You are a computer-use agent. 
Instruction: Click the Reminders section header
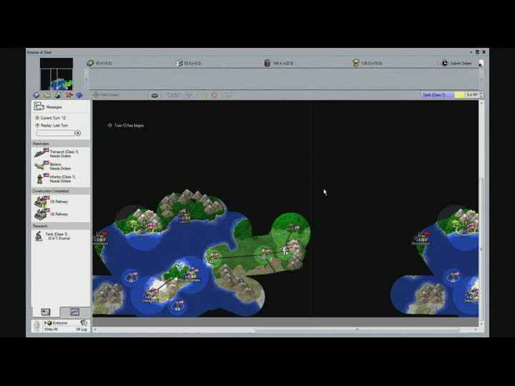[x=60, y=144]
